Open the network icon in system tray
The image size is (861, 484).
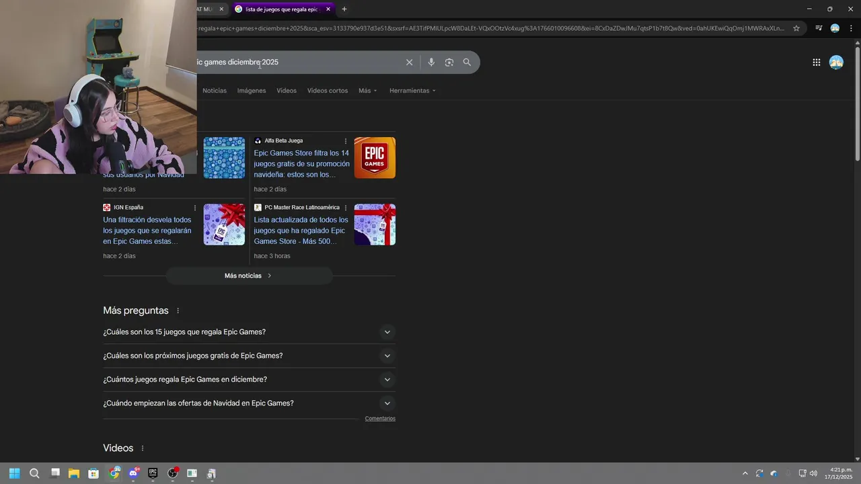point(802,473)
